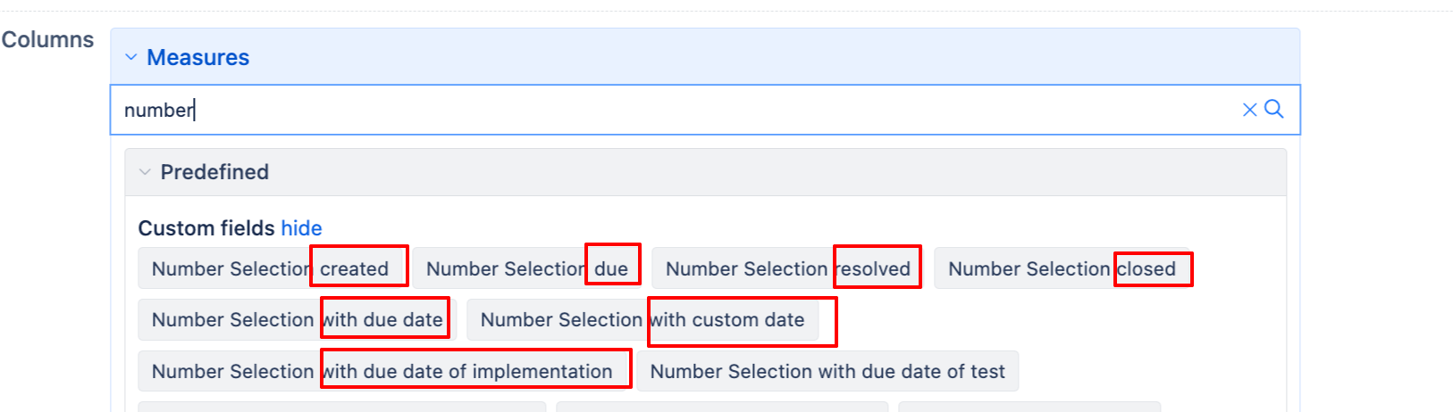Click the Custom fields heading
Screen dimensions: 1453x412
[x=206, y=228]
